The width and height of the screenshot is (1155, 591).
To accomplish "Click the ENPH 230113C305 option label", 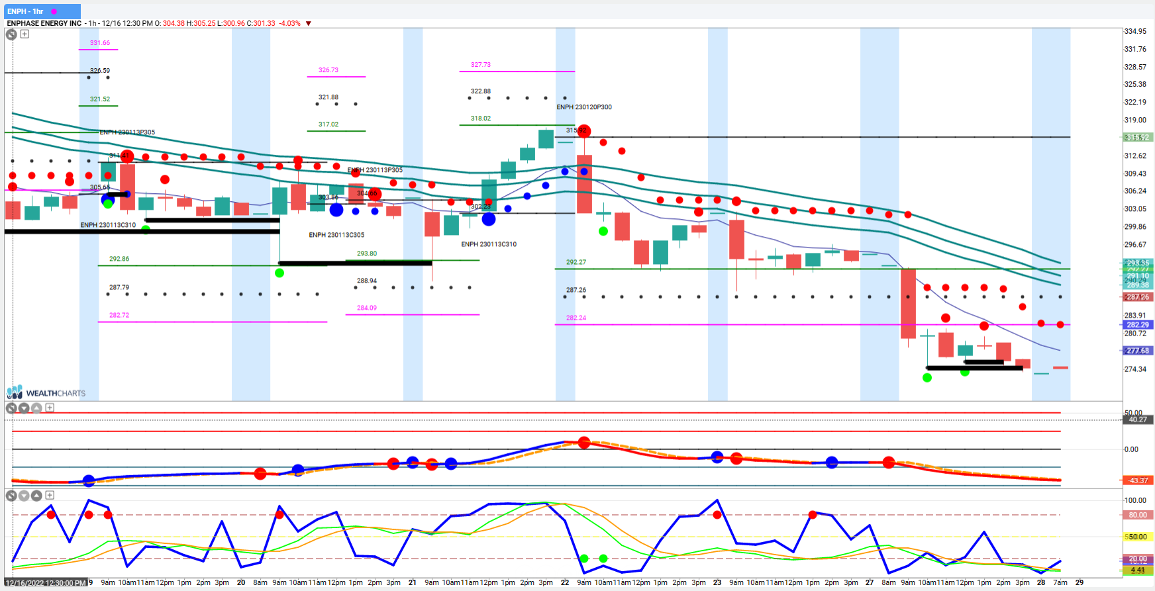I will [336, 235].
